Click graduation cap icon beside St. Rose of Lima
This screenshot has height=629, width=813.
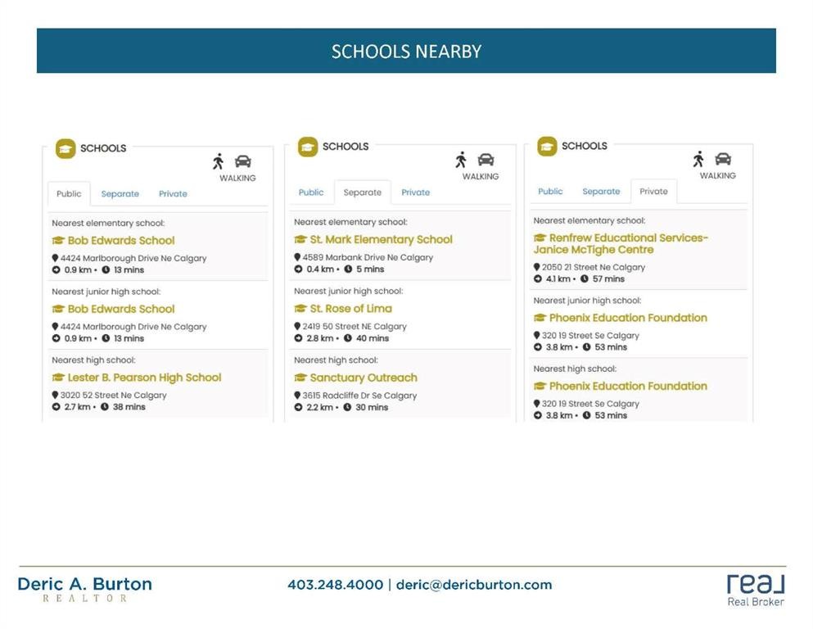(x=300, y=309)
